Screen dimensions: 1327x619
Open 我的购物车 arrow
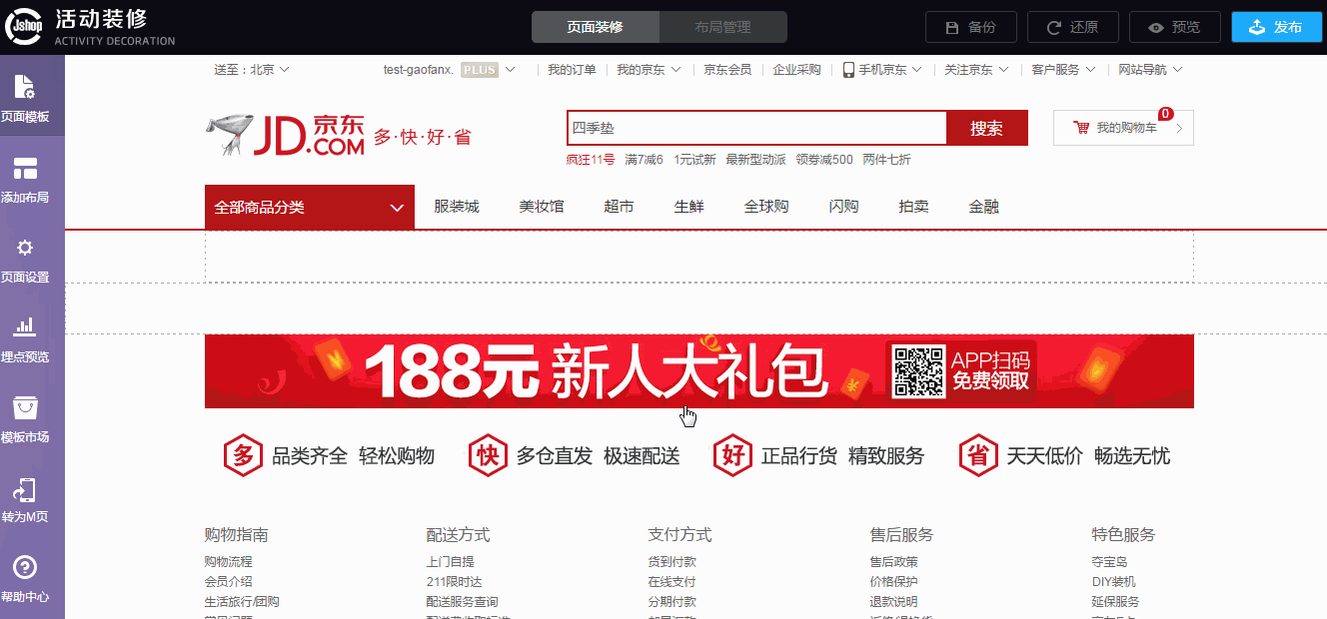coord(1179,128)
